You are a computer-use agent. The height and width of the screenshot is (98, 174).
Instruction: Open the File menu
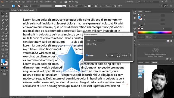click(x=7, y=2)
